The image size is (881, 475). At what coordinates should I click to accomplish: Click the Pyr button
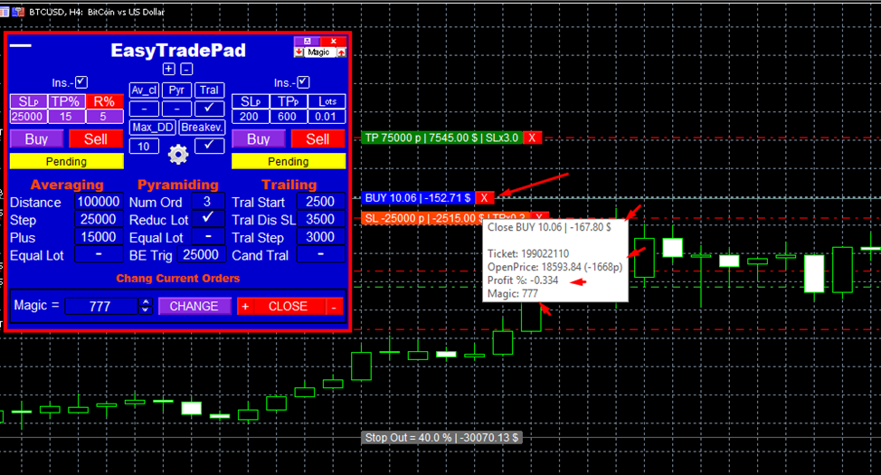point(176,90)
